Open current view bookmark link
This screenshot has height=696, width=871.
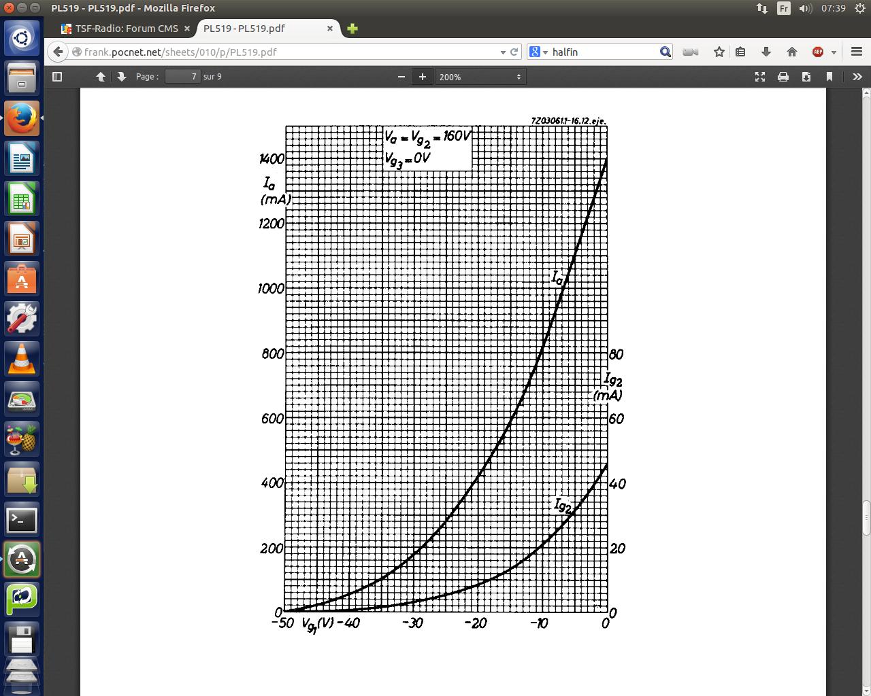click(x=829, y=77)
